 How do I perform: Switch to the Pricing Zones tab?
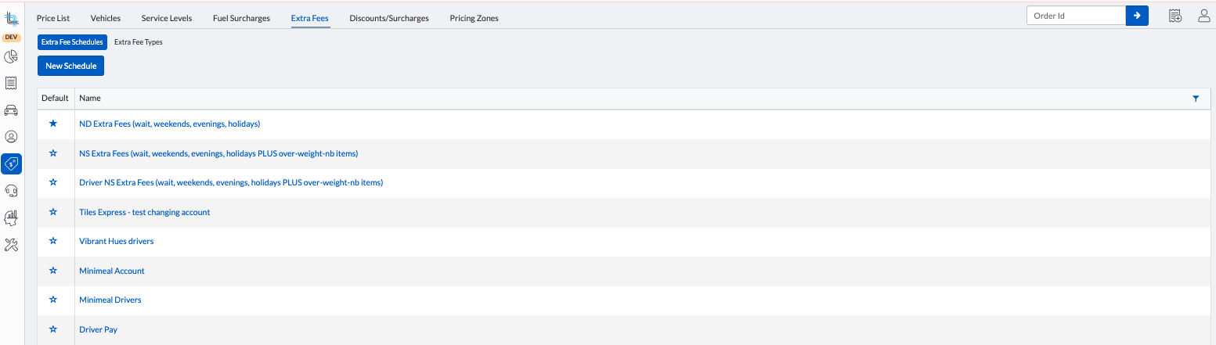(474, 18)
